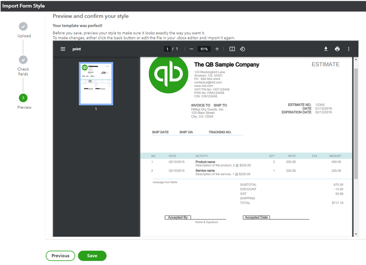This screenshot has height=265, width=366.
Task: Click the 'Accepted Date' box
Action: [x=256, y=217]
